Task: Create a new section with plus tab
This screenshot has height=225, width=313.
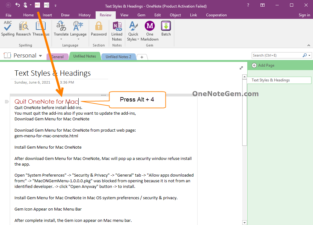Action: [x=142, y=57]
